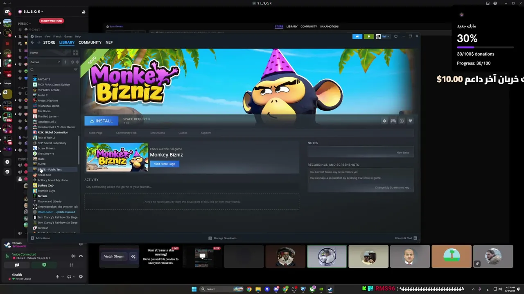Click Visit Store Page for Monkey Bizniz

(165, 164)
